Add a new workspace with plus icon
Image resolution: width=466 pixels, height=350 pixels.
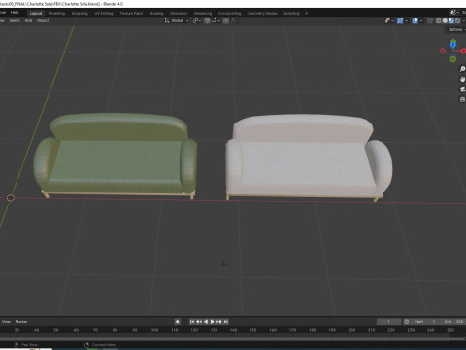(x=307, y=13)
